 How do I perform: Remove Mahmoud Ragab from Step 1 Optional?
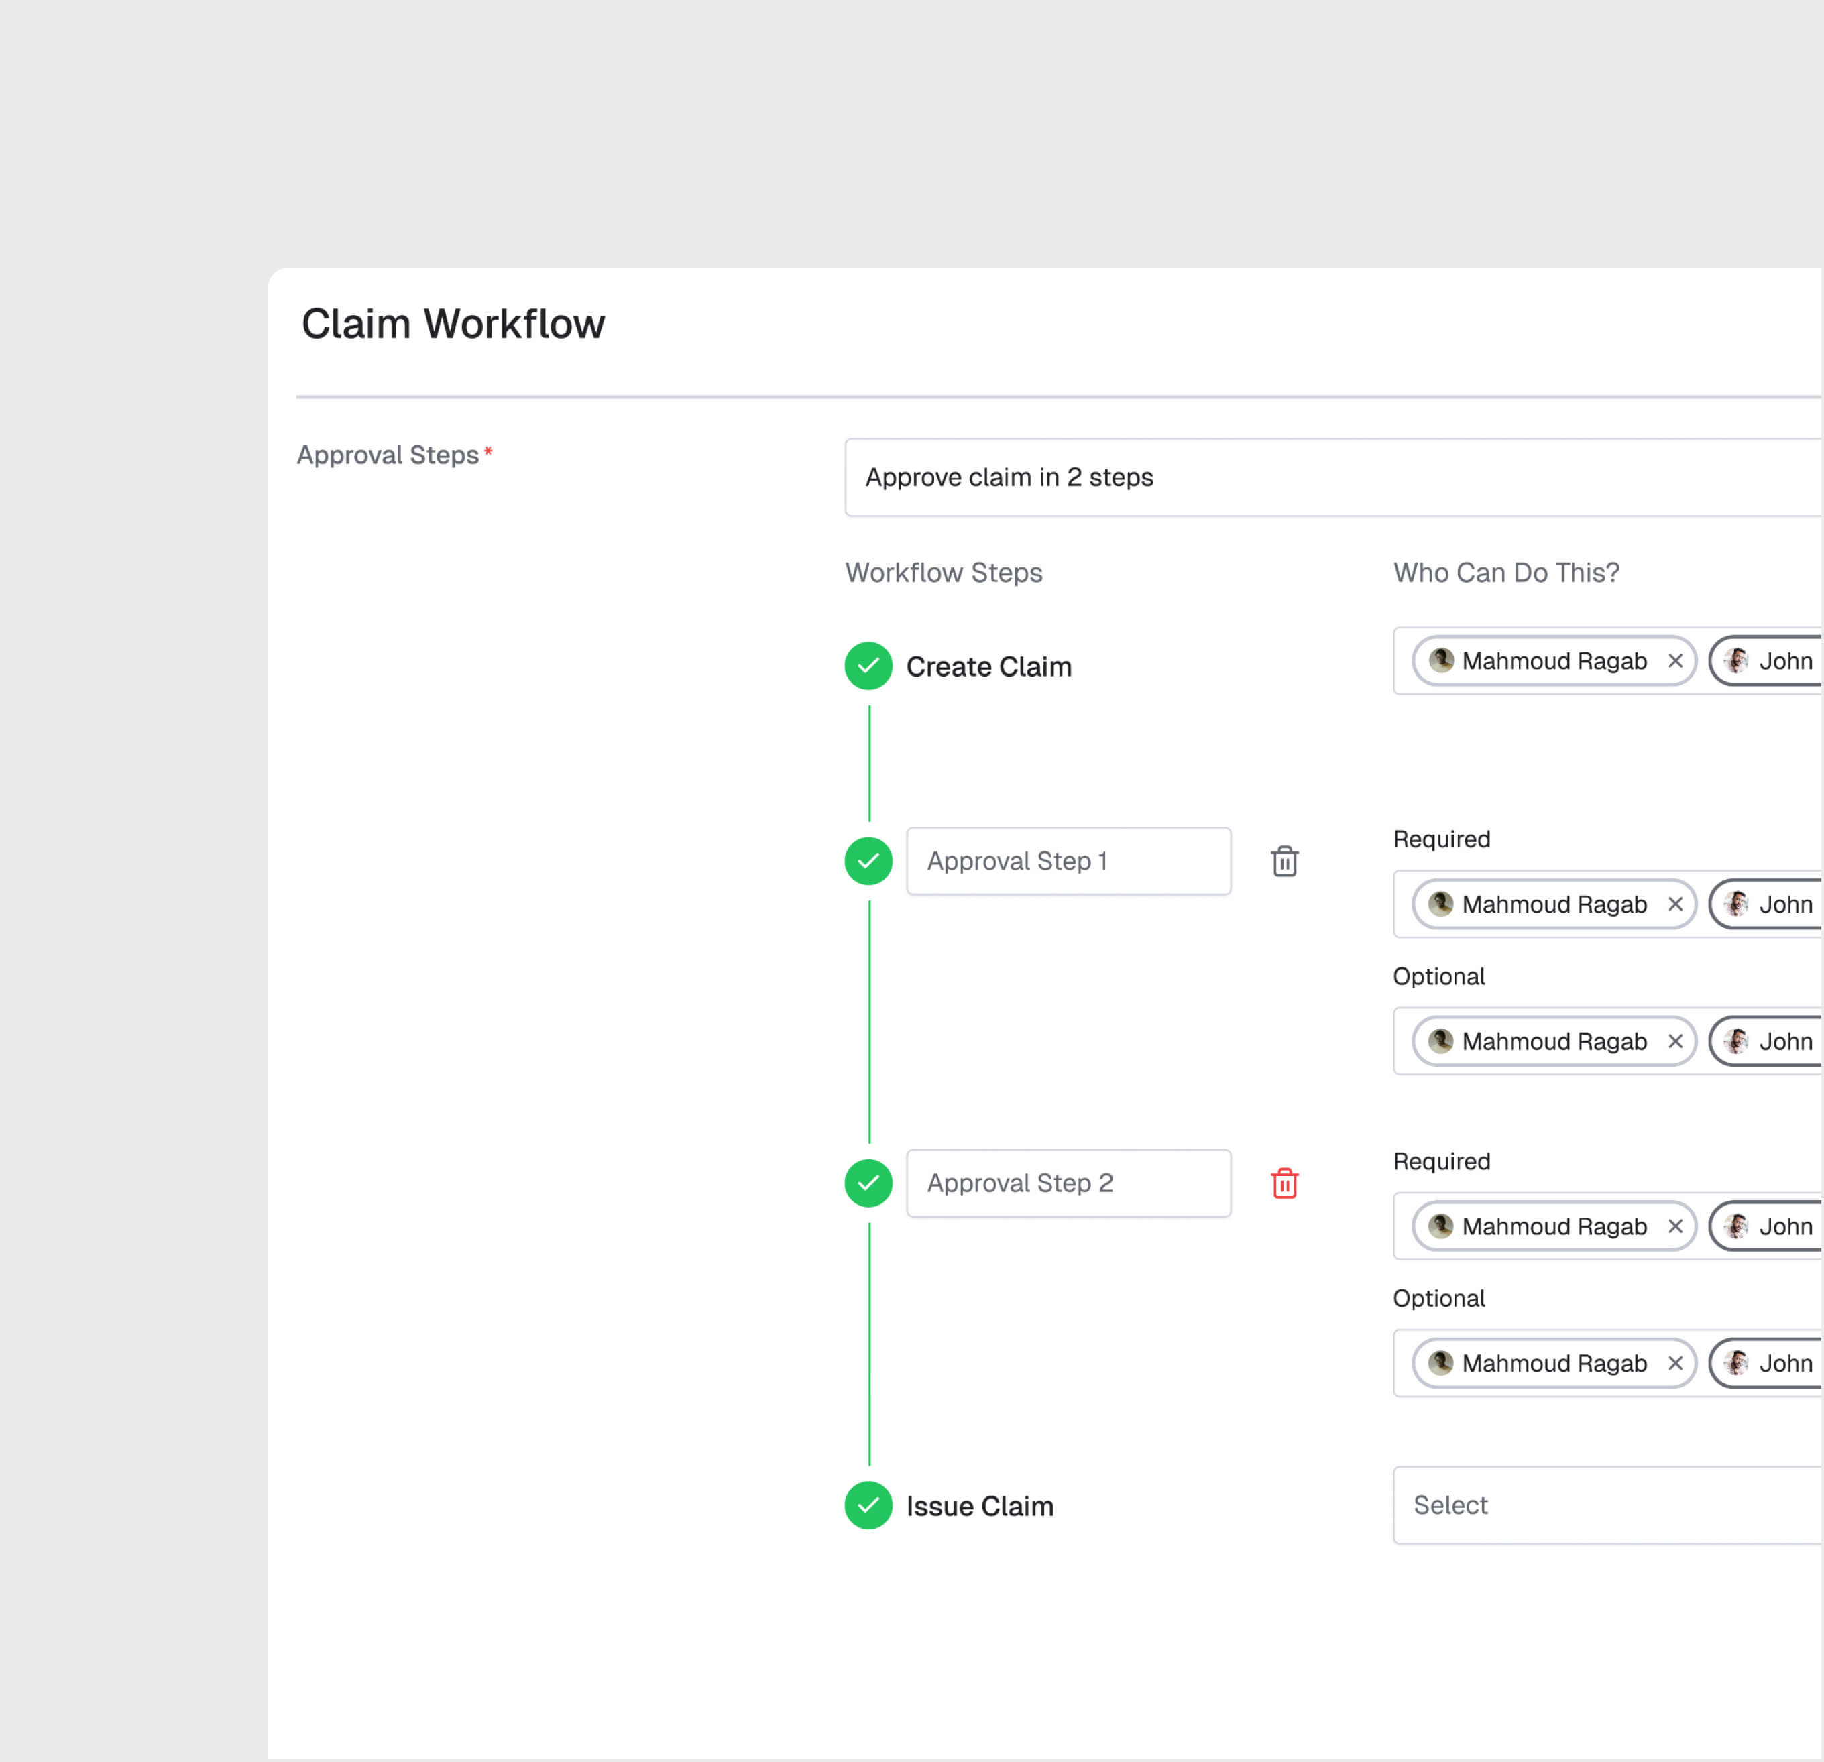click(x=1675, y=1041)
